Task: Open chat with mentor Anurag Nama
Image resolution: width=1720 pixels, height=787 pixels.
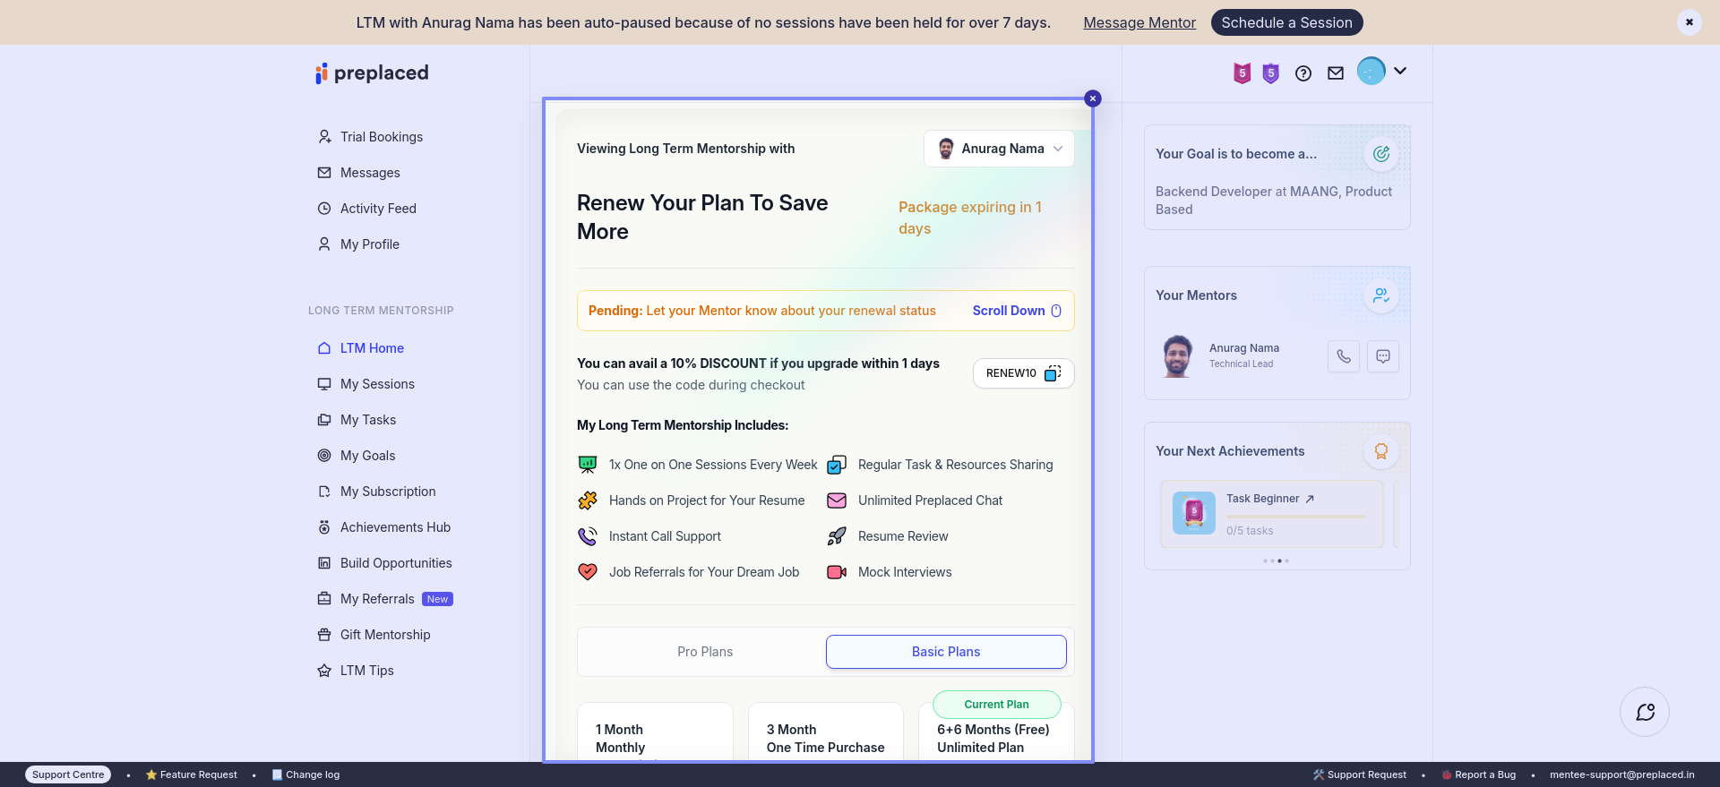Action: [1383, 356]
